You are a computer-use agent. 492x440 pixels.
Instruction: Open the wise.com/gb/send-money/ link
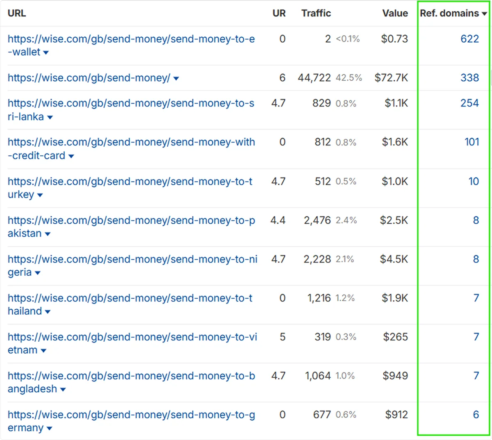click(89, 78)
